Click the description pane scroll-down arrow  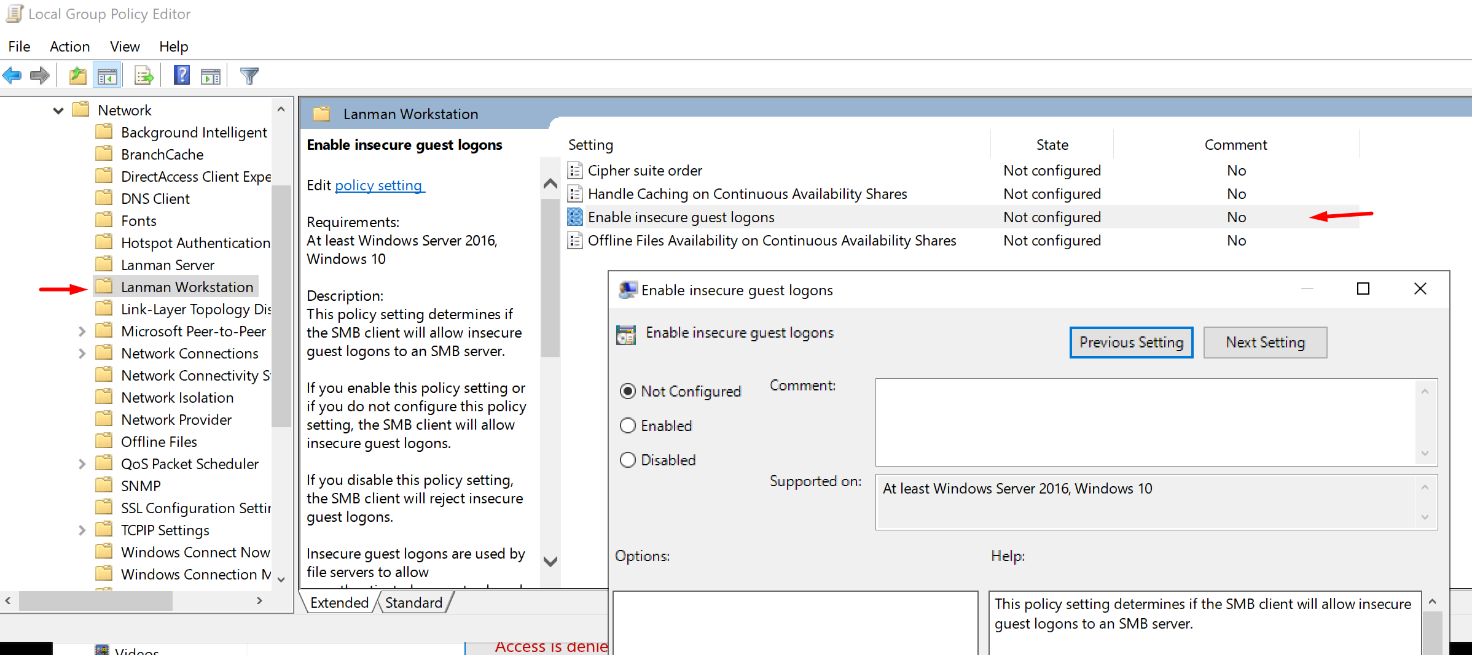tap(550, 561)
